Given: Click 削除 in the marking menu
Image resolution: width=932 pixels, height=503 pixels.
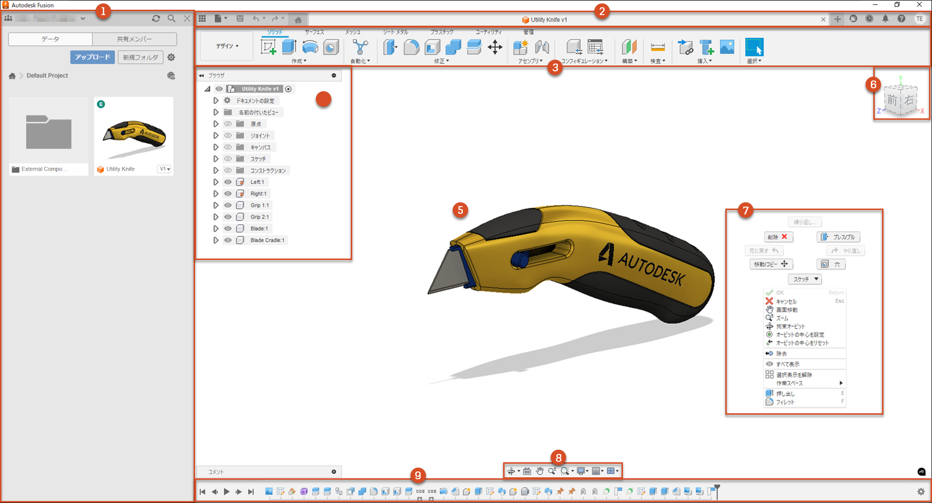Looking at the screenshot, I should (x=779, y=237).
